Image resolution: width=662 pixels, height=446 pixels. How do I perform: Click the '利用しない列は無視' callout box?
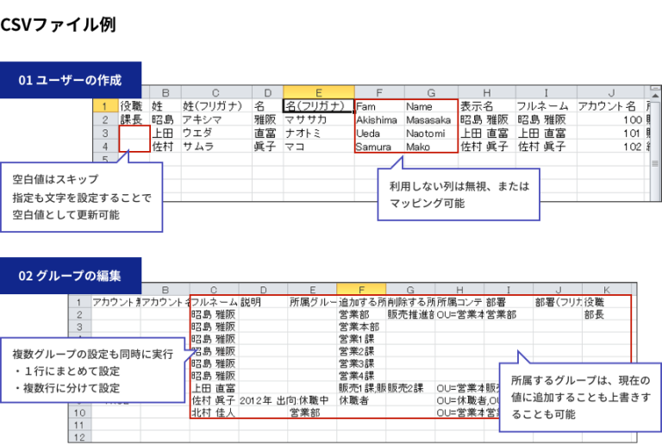(x=458, y=194)
